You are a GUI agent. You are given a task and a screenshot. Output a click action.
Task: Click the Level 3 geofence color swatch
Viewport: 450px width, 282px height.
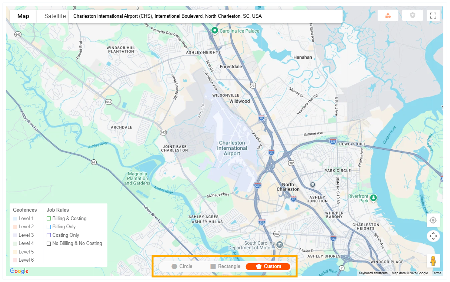click(15, 235)
